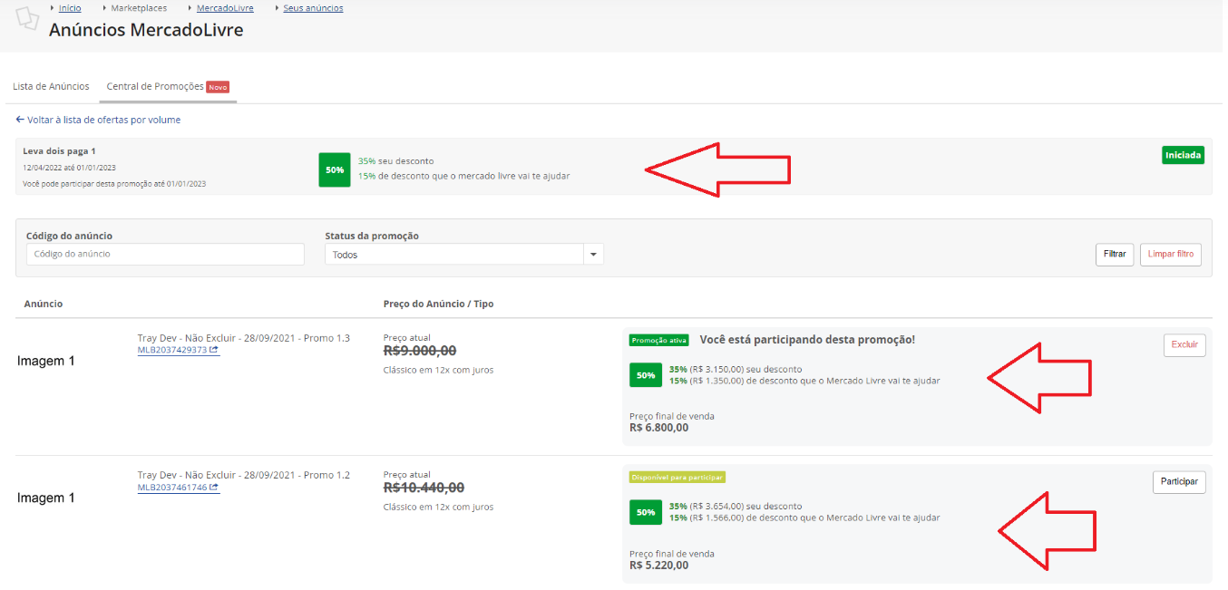Switch to Lista de Anúncios tab
Image resolution: width=1228 pixels, height=590 pixels.
[51, 86]
